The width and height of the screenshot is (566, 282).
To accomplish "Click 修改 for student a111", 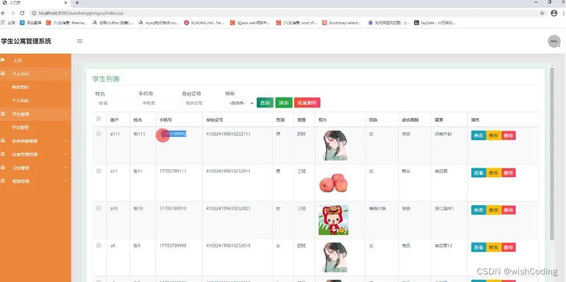I will pos(493,136).
